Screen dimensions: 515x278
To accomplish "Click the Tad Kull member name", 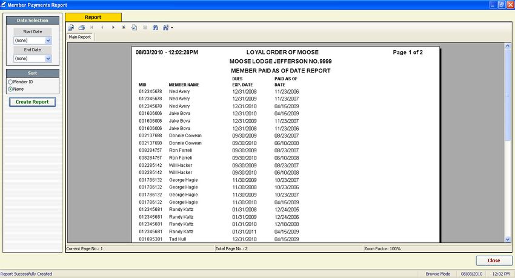I will coord(178,239).
